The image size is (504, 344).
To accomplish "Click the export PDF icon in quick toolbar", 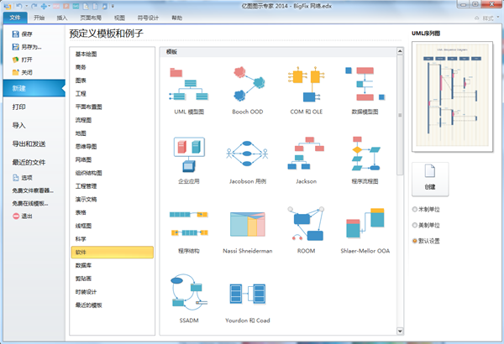I will point(56,6).
